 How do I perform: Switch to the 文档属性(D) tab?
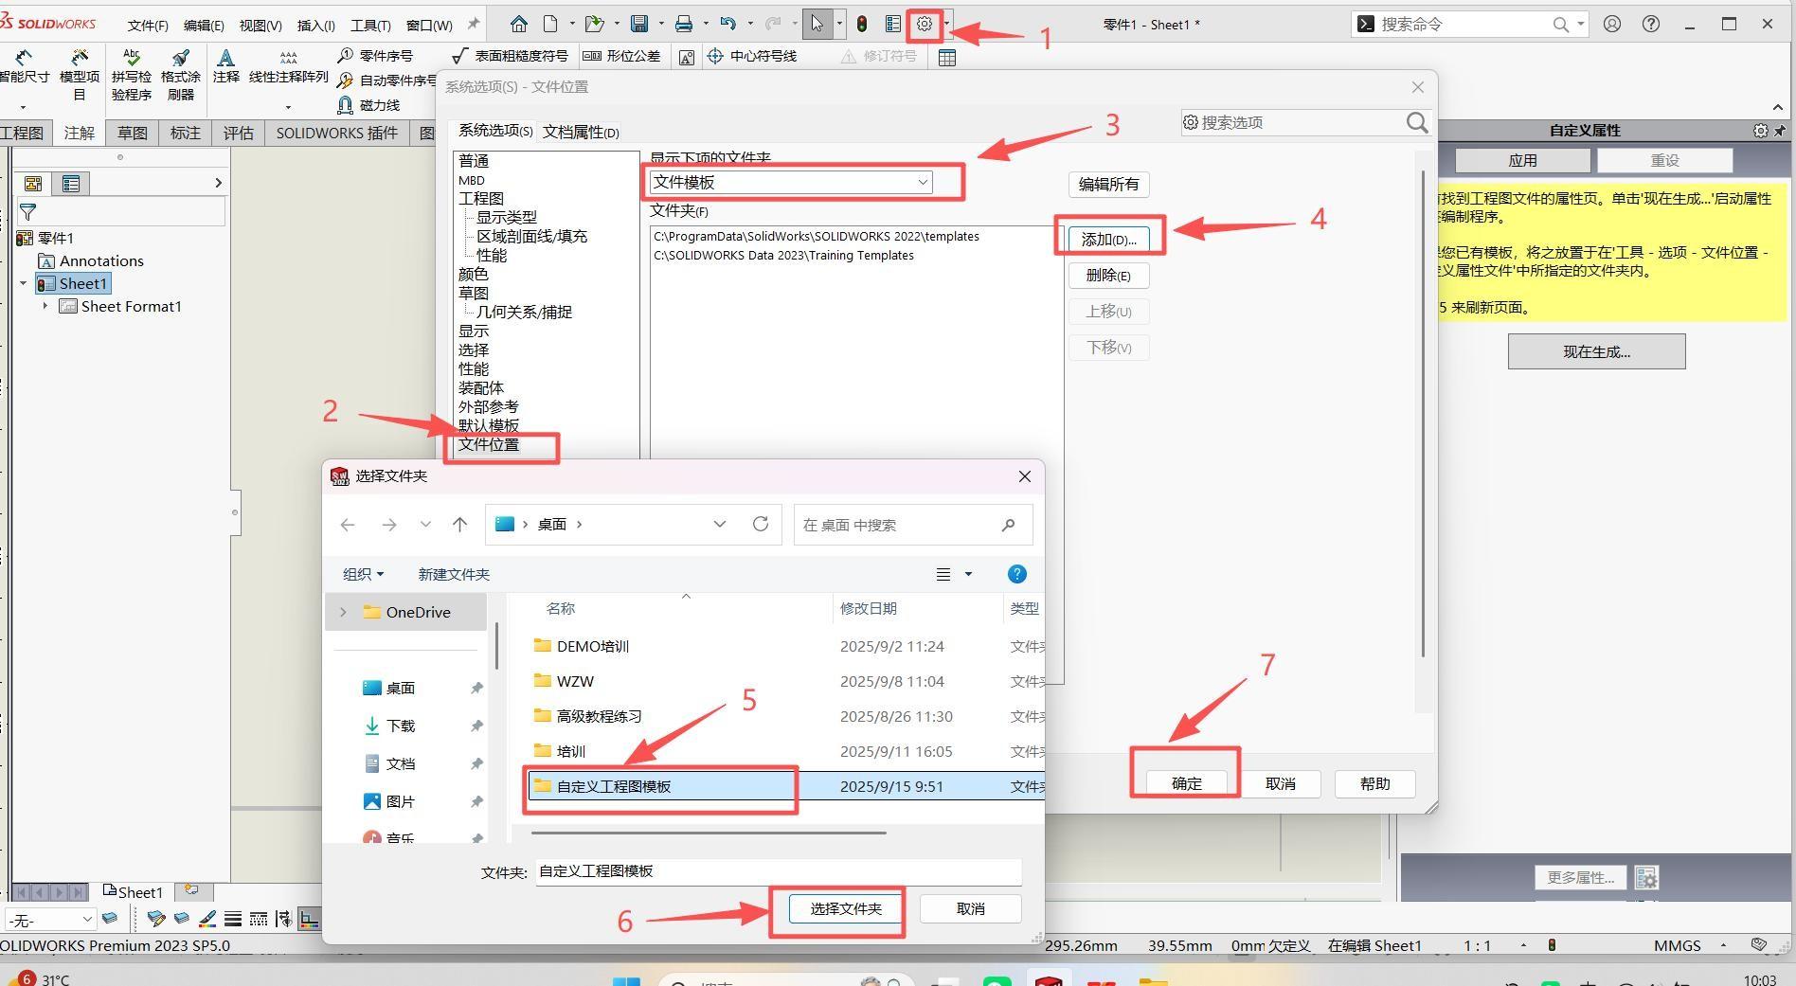pos(581,133)
